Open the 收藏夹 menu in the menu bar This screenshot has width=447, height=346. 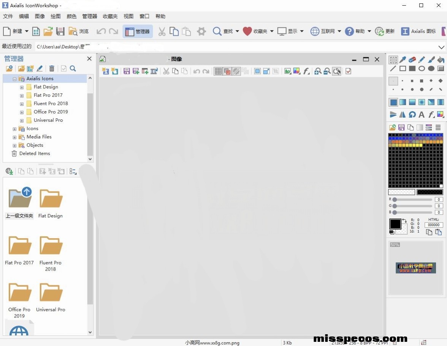click(110, 16)
